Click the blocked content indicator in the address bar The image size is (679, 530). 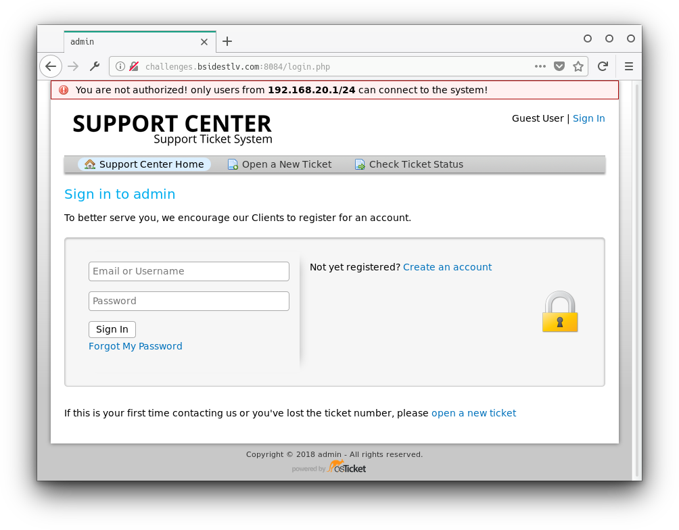pos(133,66)
